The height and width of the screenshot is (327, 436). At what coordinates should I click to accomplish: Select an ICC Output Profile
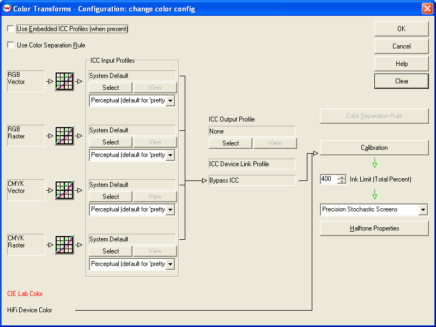pos(231,143)
